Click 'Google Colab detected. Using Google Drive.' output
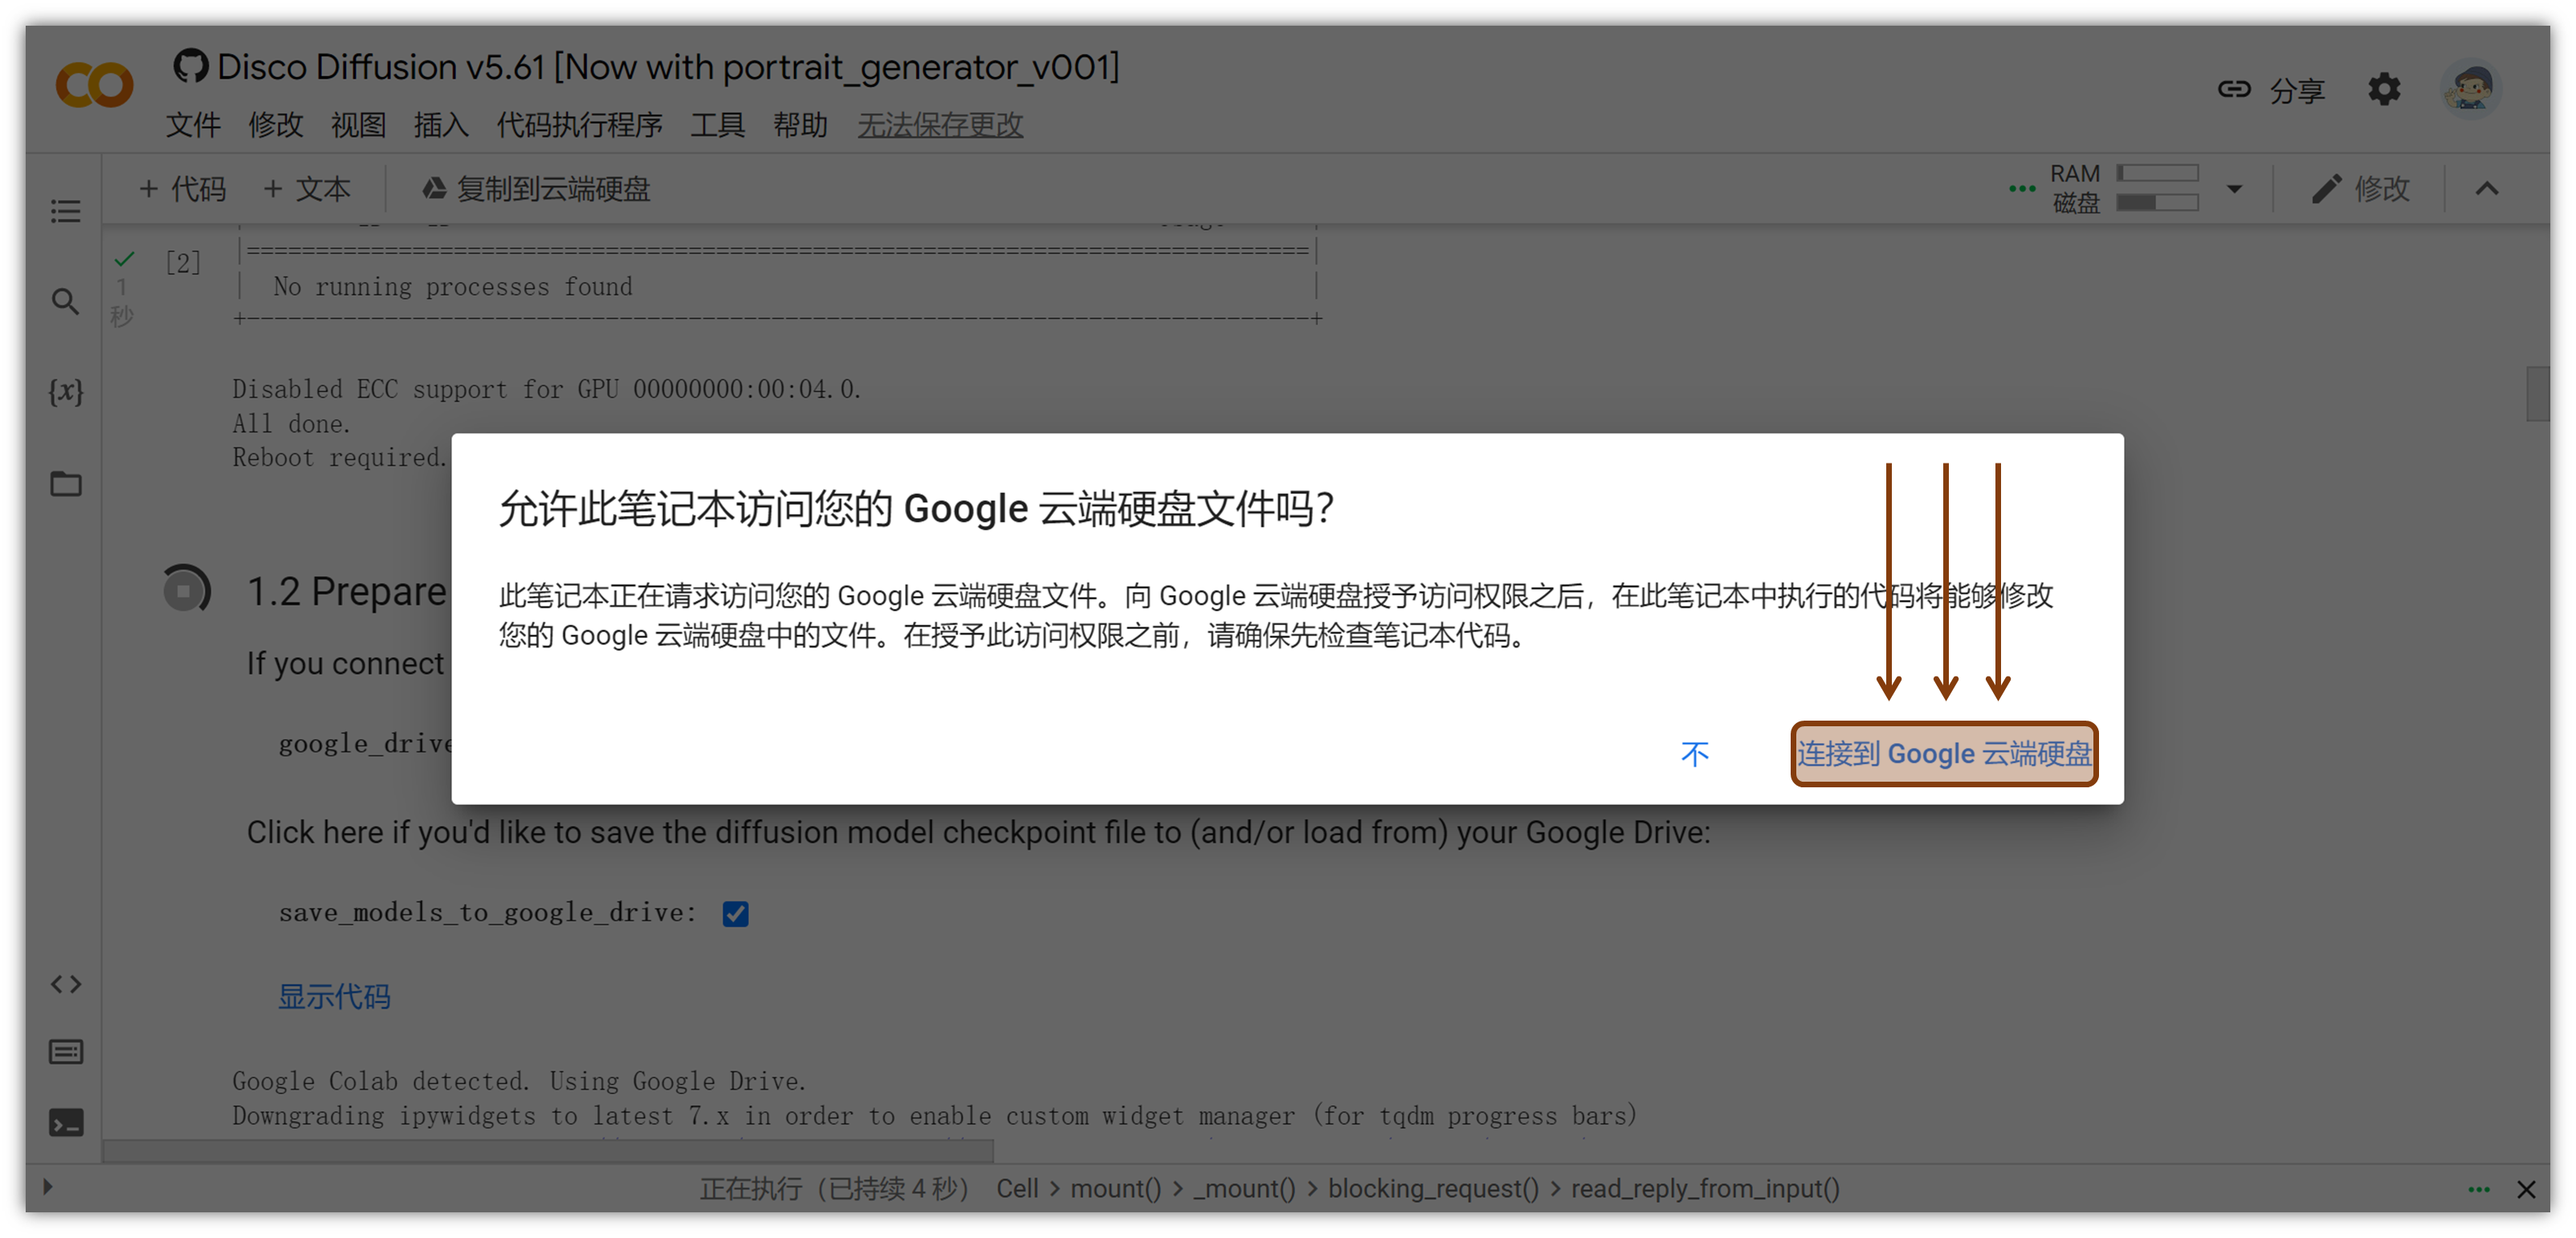2576x1238 pixels. [519, 1082]
